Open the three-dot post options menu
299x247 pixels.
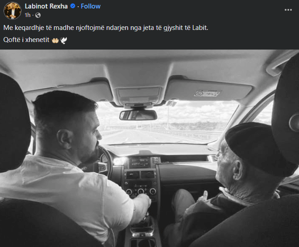click(288, 10)
